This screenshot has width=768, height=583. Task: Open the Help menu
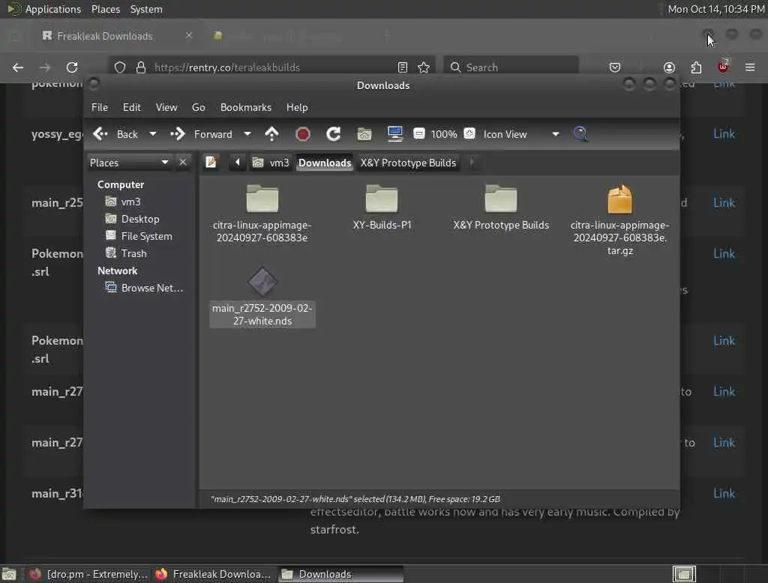(x=297, y=107)
